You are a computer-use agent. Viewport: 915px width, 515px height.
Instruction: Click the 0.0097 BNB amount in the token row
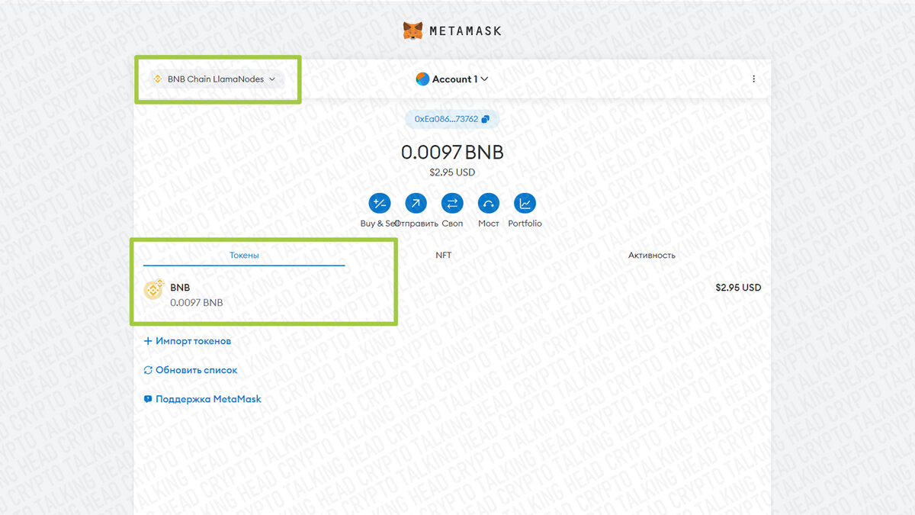197,302
